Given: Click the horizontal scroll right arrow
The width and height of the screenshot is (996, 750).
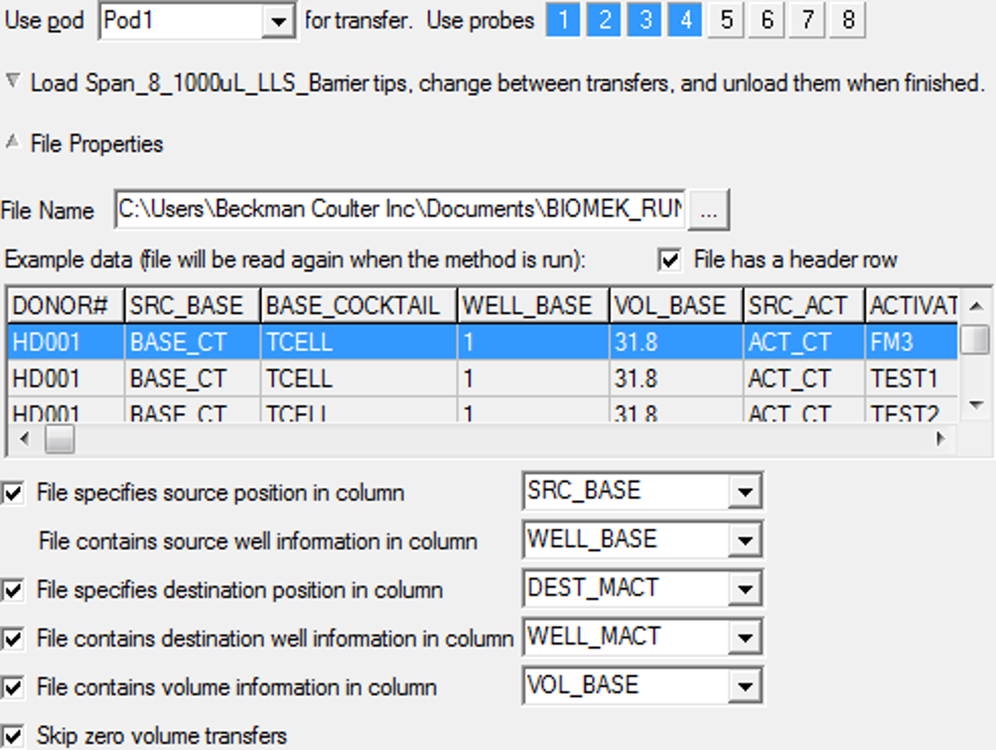Looking at the screenshot, I should (x=940, y=439).
